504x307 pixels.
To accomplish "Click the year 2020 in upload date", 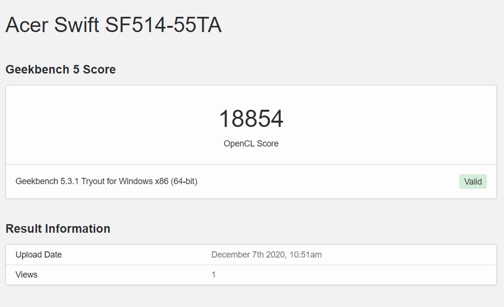I will [x=274, y=255].
